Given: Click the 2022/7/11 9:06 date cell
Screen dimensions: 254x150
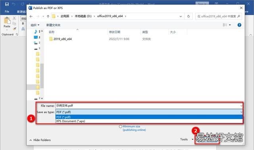Looking at the screenshot, I should pos(119,39).
